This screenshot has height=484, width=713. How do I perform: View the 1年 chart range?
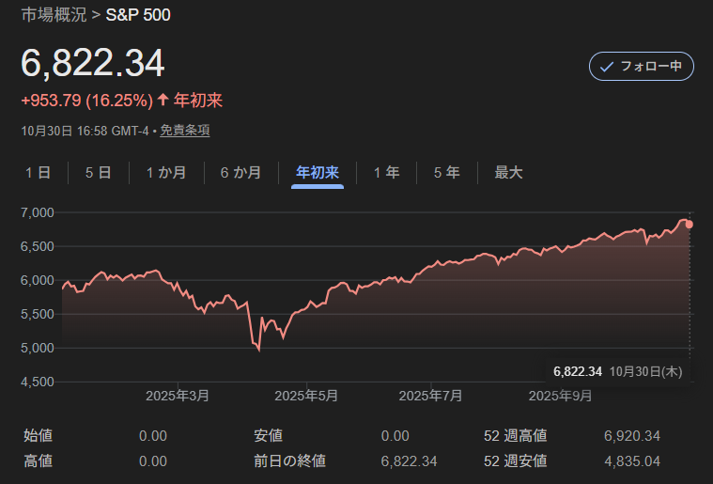coord(386,172)
